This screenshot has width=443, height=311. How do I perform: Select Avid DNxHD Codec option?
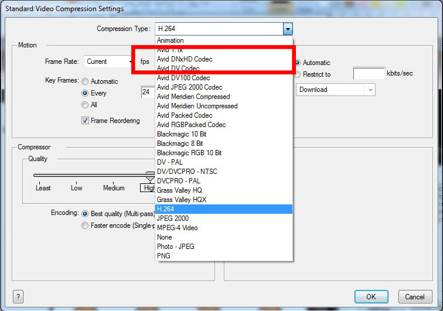click(224, 59)
